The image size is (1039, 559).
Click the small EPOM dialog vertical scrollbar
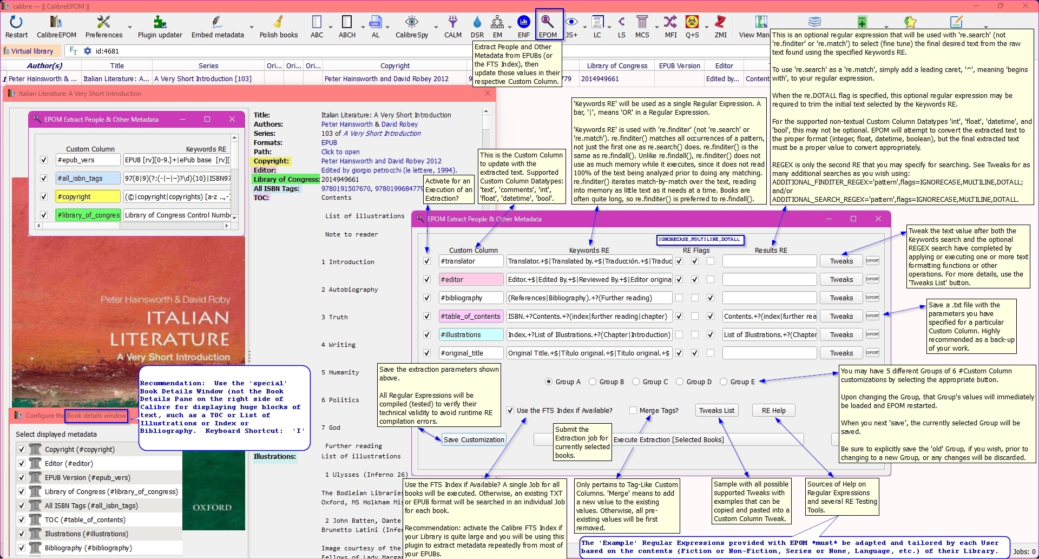tap(234, 179)
